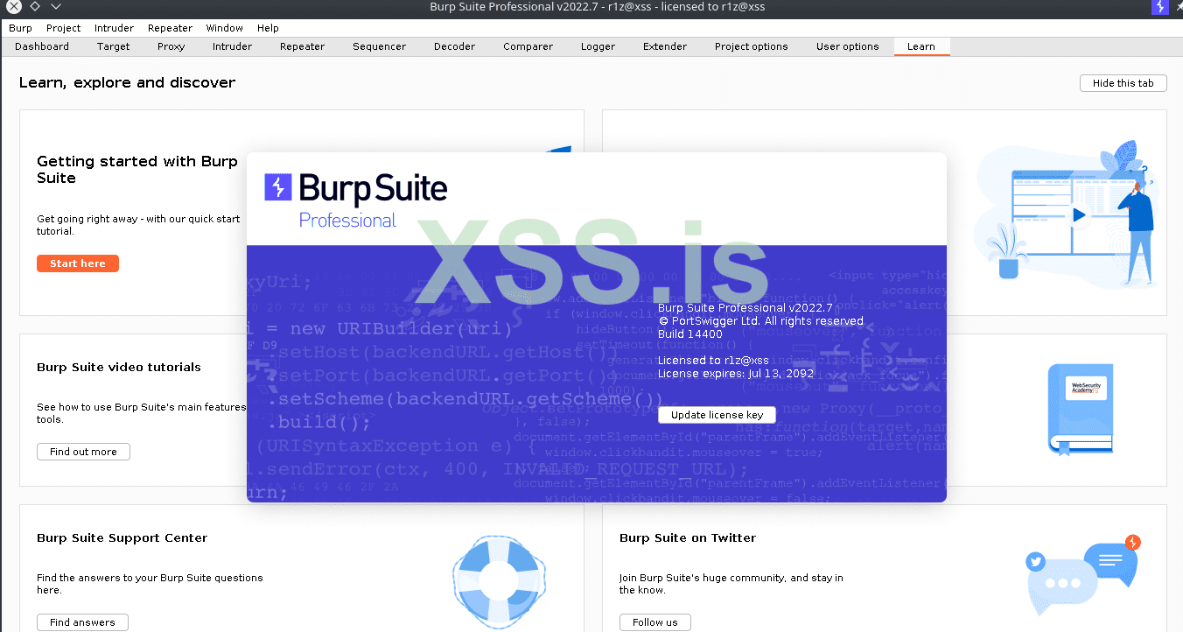This screenshot has width=1183, height=632.
Task: Click the 'Burp Suite on Twitter' heading
Action: (688, 538)
